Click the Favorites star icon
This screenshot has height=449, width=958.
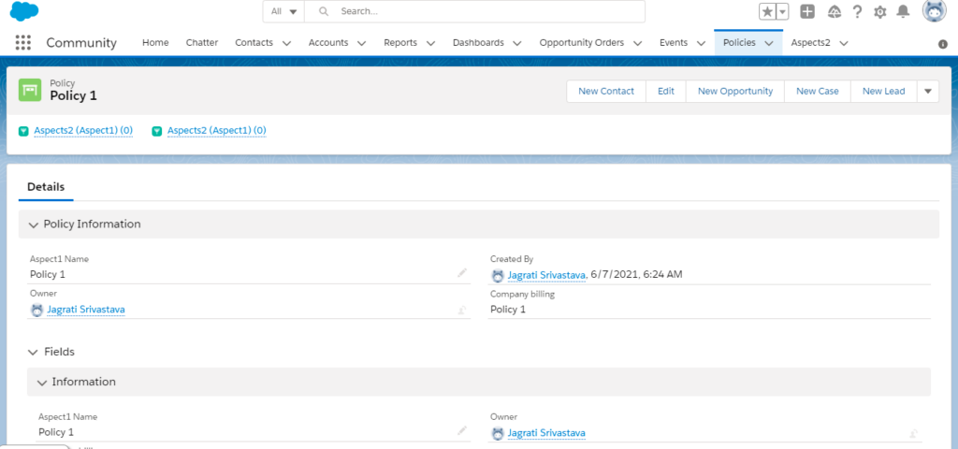pos(767,11)
